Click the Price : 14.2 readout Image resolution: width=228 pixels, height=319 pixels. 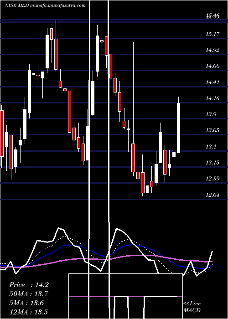click(29, 285)
